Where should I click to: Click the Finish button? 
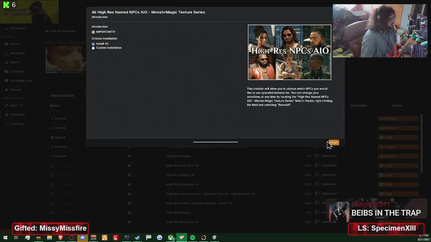click(334, 143)
